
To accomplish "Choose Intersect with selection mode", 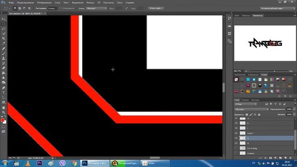I will [x=29, y=8].
